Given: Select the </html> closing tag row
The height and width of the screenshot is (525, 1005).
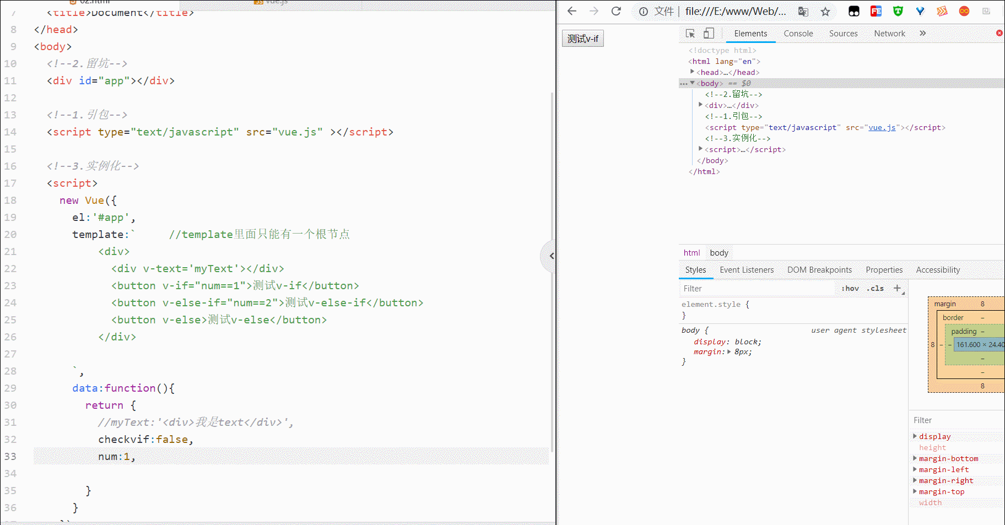Looking at the screenshot, I should tap(704, 171).
